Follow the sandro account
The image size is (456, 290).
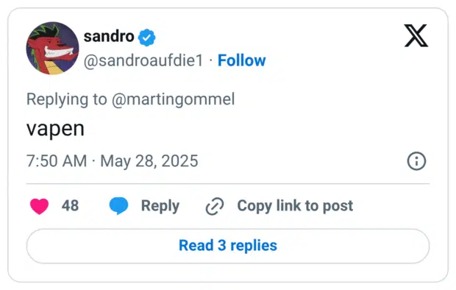[242, 60]
